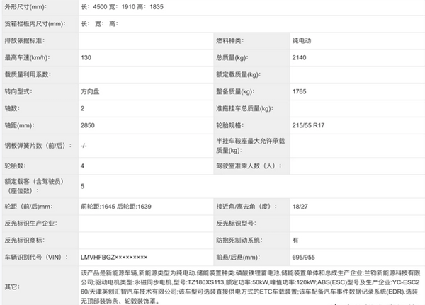Click the 总质量(kg) label

(232, 58)
